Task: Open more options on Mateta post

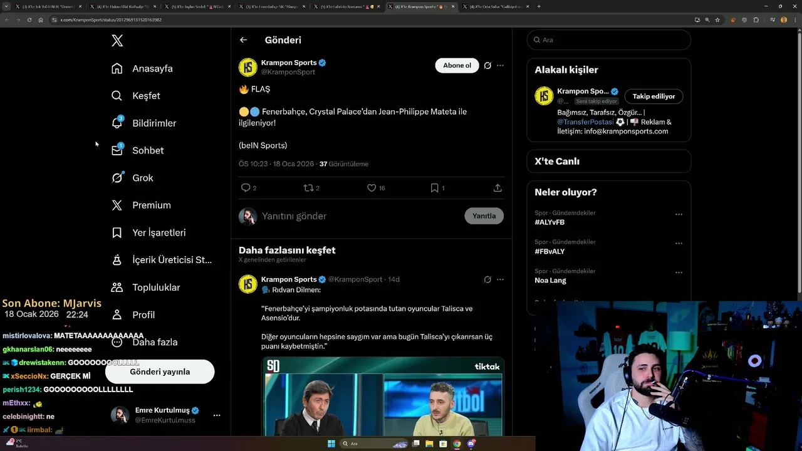Action: [500, 65]
